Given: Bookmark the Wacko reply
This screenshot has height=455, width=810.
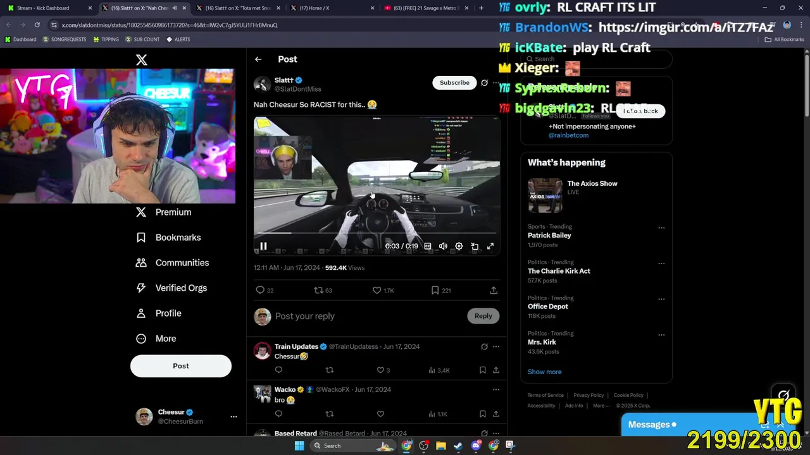Looking at the screenshot, I should click(482, 414).
